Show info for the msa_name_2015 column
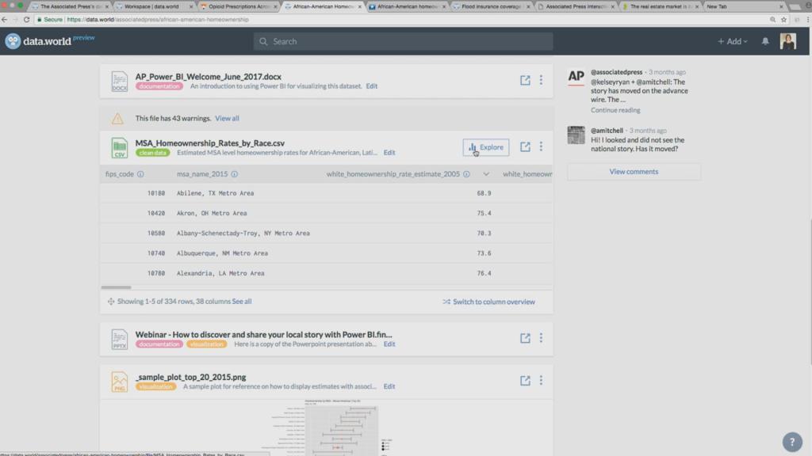Image resolution: width=812 pixels, height=456 pixels. [x=235, y=174]
